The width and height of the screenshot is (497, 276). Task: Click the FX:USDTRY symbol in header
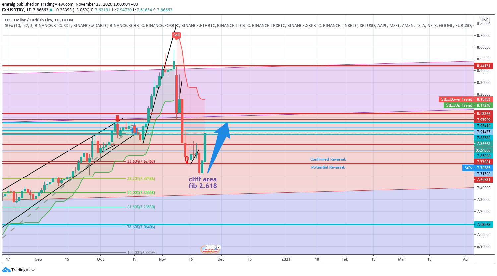(x=14, y=10)
